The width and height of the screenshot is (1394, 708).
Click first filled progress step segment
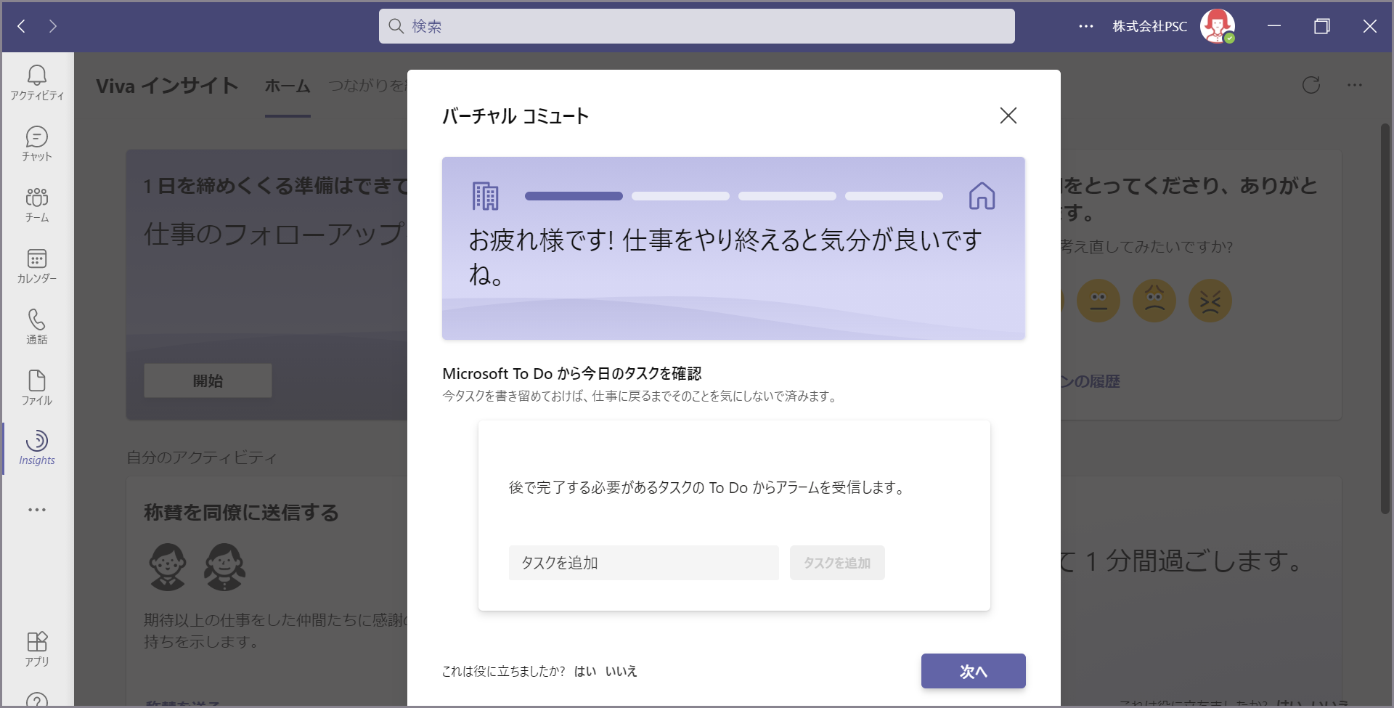point(574,196)
